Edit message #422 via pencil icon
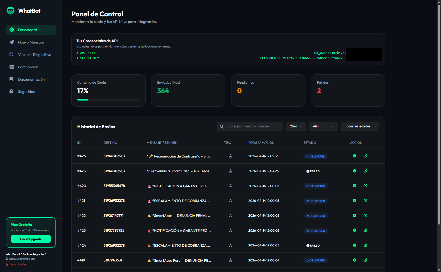This screenshot has height=272, width=441. click(x=365, y=216)
